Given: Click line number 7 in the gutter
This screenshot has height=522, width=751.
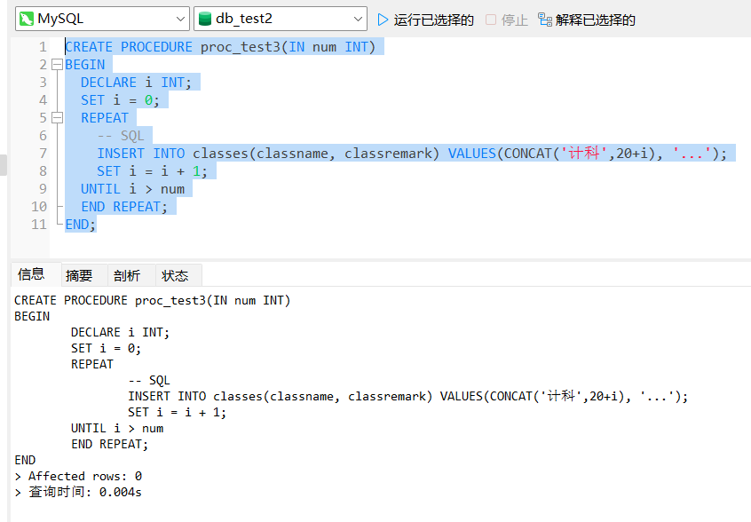Looking at the screenshot, I should pos(43,154).
